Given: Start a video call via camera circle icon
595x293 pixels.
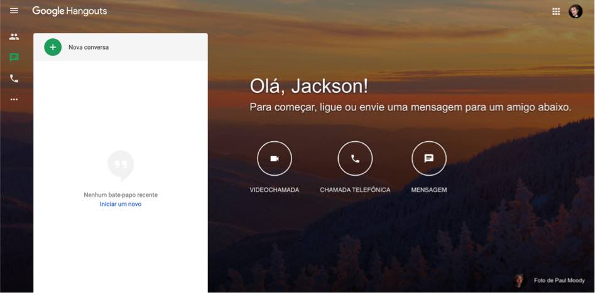Looking at the screenshot, I should [x=275, y=159].
